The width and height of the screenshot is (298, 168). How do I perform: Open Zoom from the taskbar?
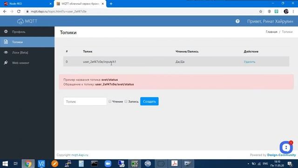pyautogui.click(x=108, y=164)
